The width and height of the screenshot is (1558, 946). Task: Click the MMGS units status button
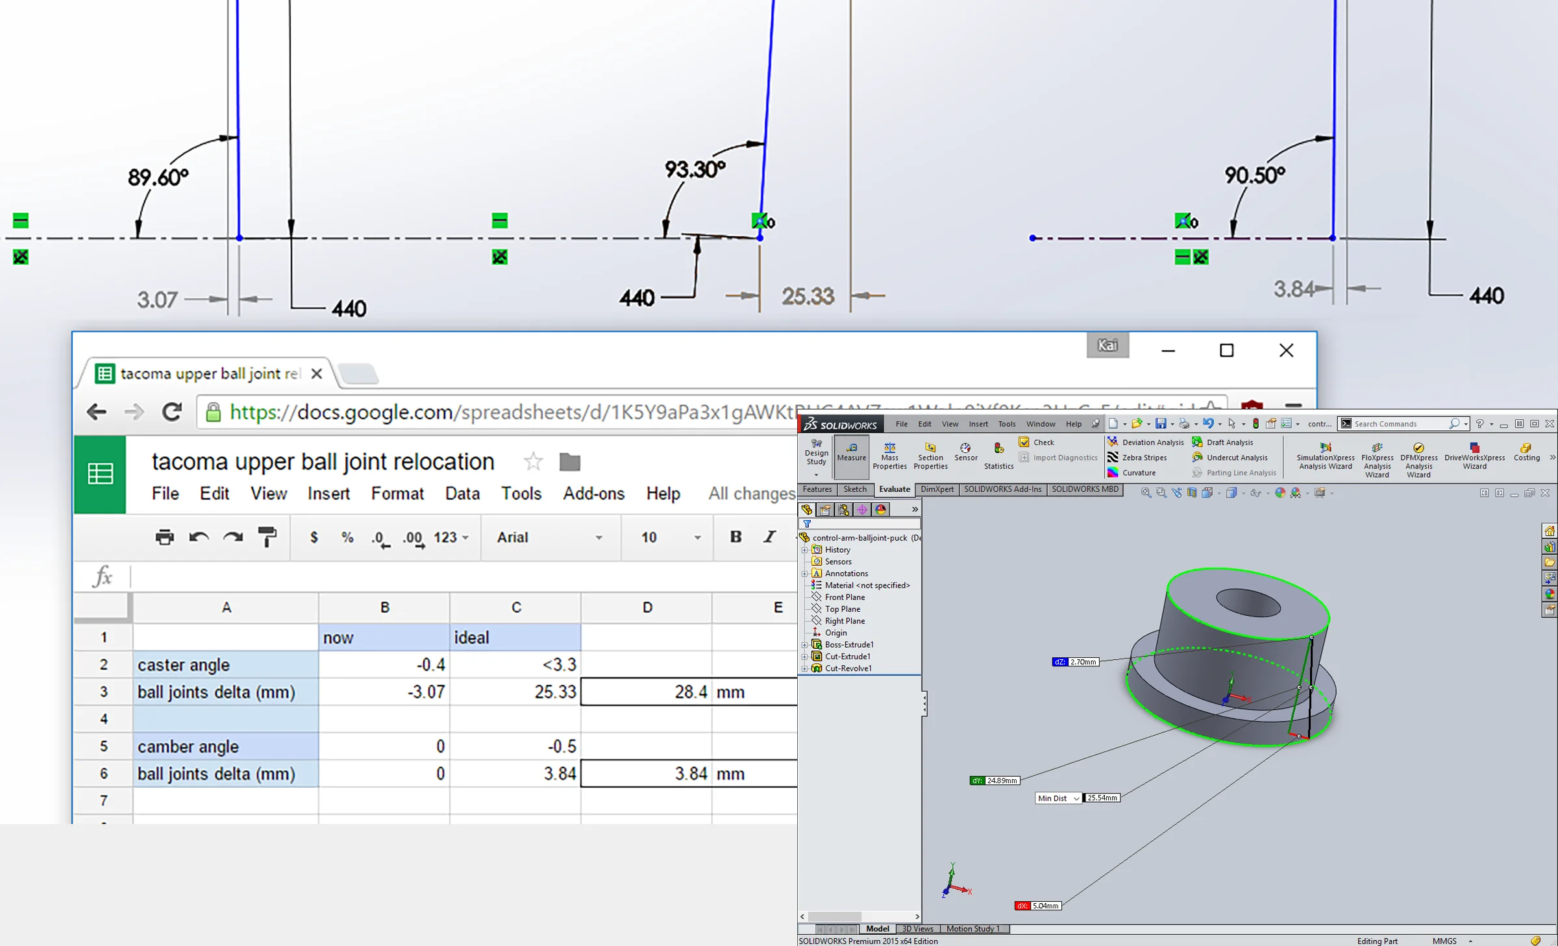[x=1444, y=941]
